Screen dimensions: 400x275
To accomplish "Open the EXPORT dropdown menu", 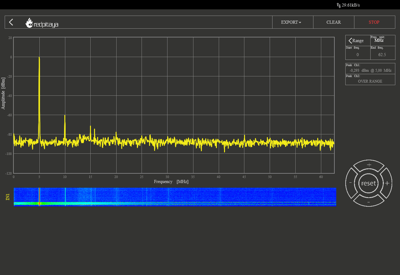I will coord(291,22).
